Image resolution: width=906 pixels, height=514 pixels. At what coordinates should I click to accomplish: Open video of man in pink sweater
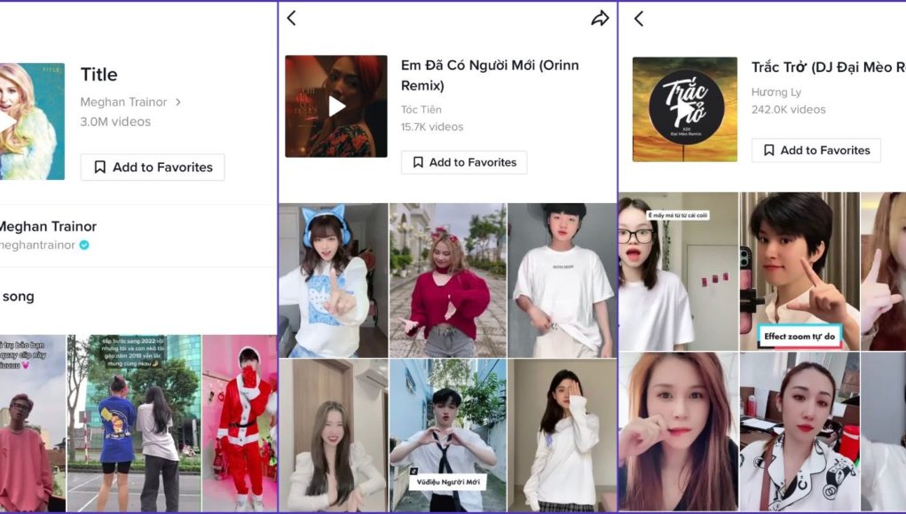[x=32, y=424]
